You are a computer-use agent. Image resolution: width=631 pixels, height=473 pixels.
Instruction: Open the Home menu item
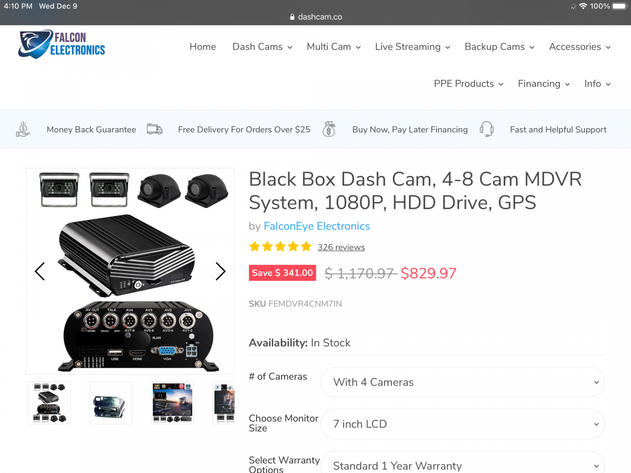tap(203, 47)
